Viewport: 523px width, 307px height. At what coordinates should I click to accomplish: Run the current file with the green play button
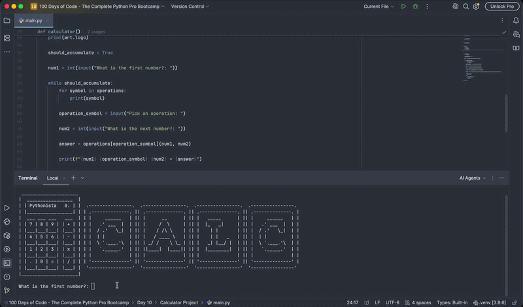click(403, 7)
